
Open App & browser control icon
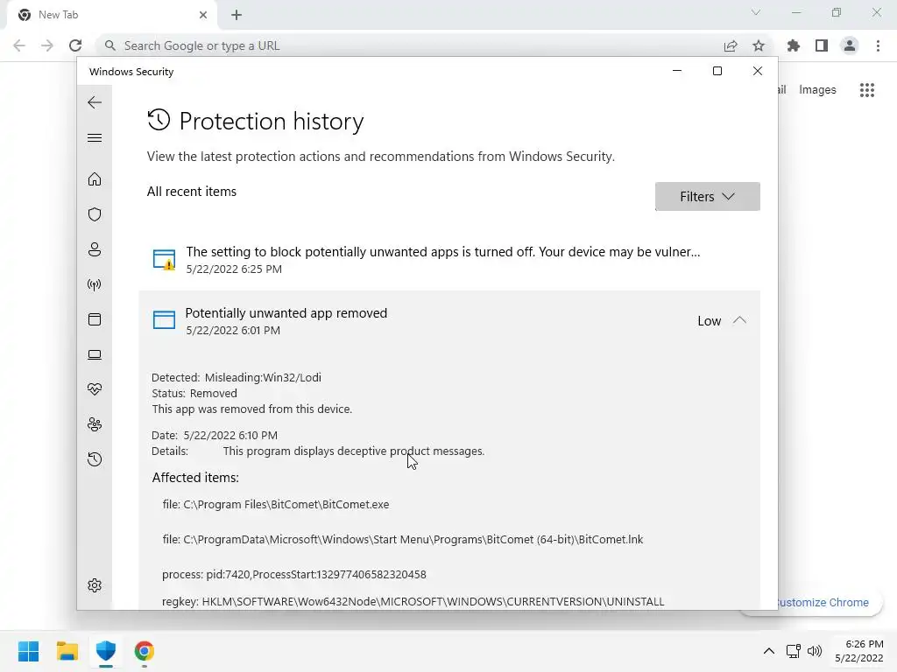coord(95,319)
